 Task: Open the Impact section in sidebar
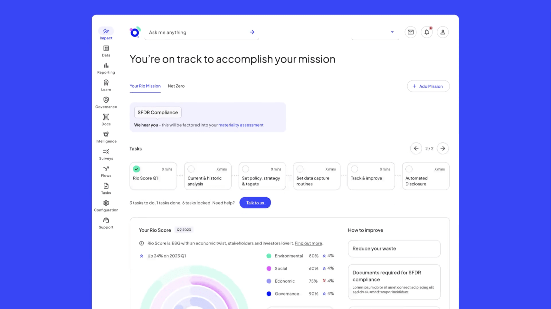106,33
